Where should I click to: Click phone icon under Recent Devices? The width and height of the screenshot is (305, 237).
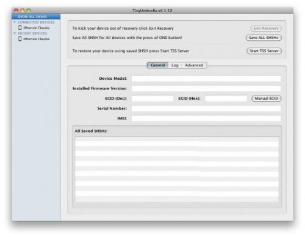tap(20, 38)
